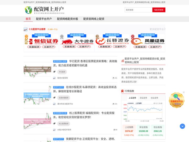Screen dimensions: 189x142
Task: Click the number 1 medal badge on 恒信证券
Action: coord(26,37)
